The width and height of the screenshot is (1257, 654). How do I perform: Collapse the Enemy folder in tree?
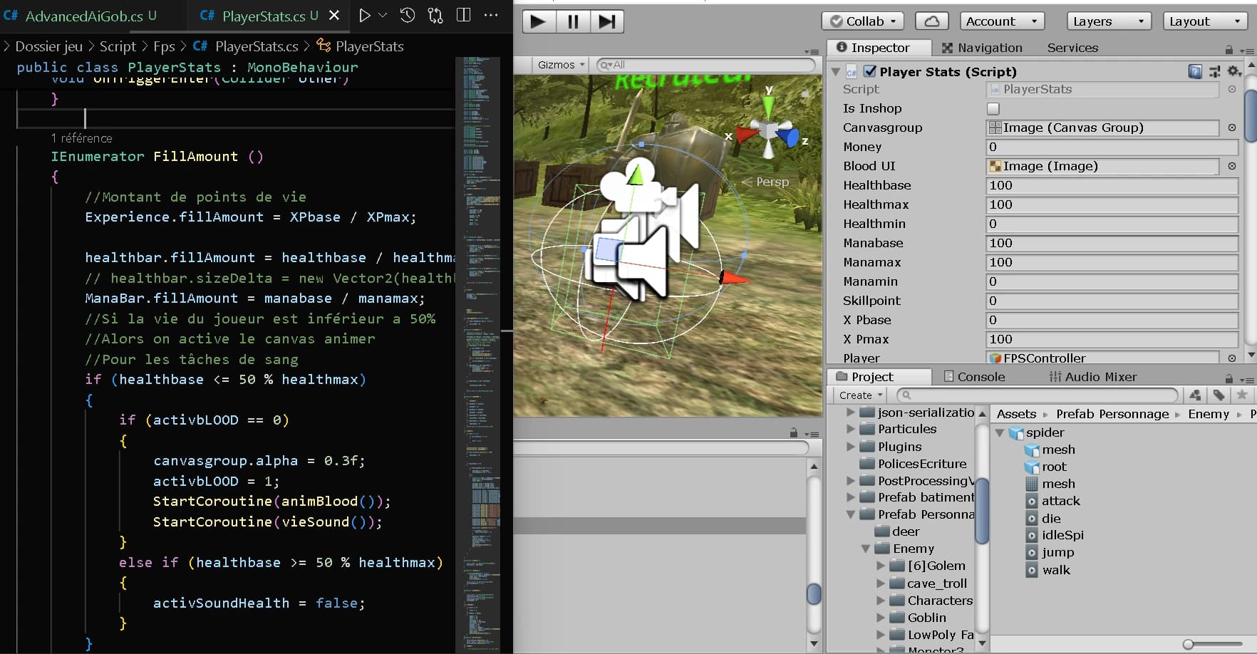866,549
